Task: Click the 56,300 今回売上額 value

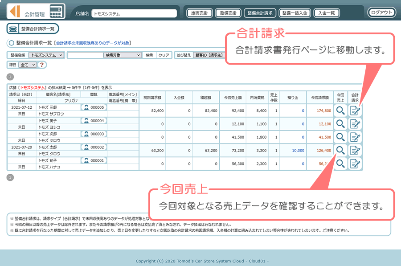Action: (238, 164)
